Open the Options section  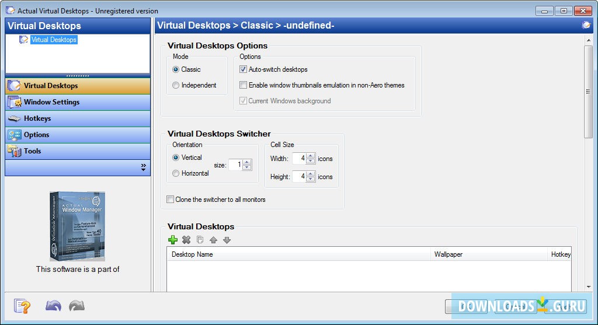click(78, 135)
